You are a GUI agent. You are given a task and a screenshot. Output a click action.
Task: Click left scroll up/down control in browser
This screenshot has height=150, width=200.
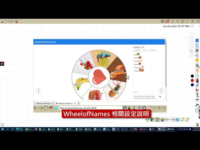coord(39,91)
